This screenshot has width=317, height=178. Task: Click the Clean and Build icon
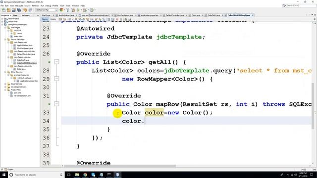73,10
